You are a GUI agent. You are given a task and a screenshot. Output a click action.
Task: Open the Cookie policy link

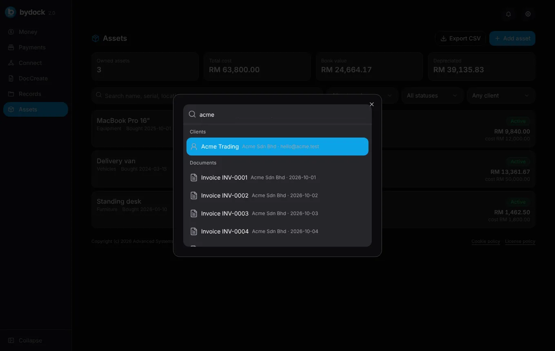[x=486, y=241]
